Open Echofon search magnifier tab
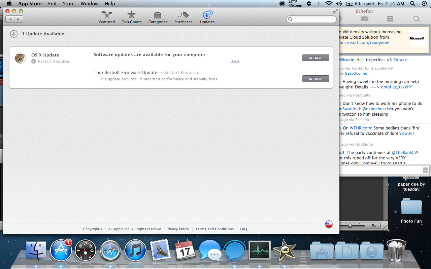 416,19
